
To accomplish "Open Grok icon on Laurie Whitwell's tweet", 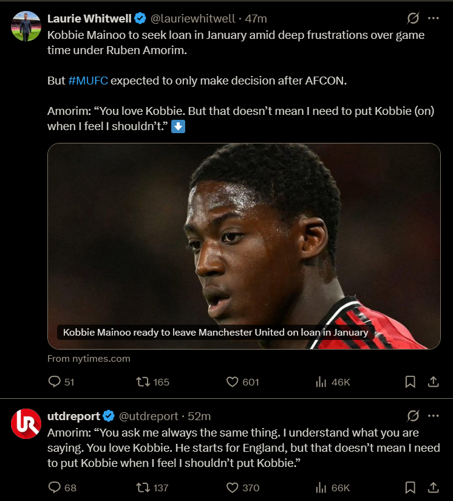I will (413, 18).
